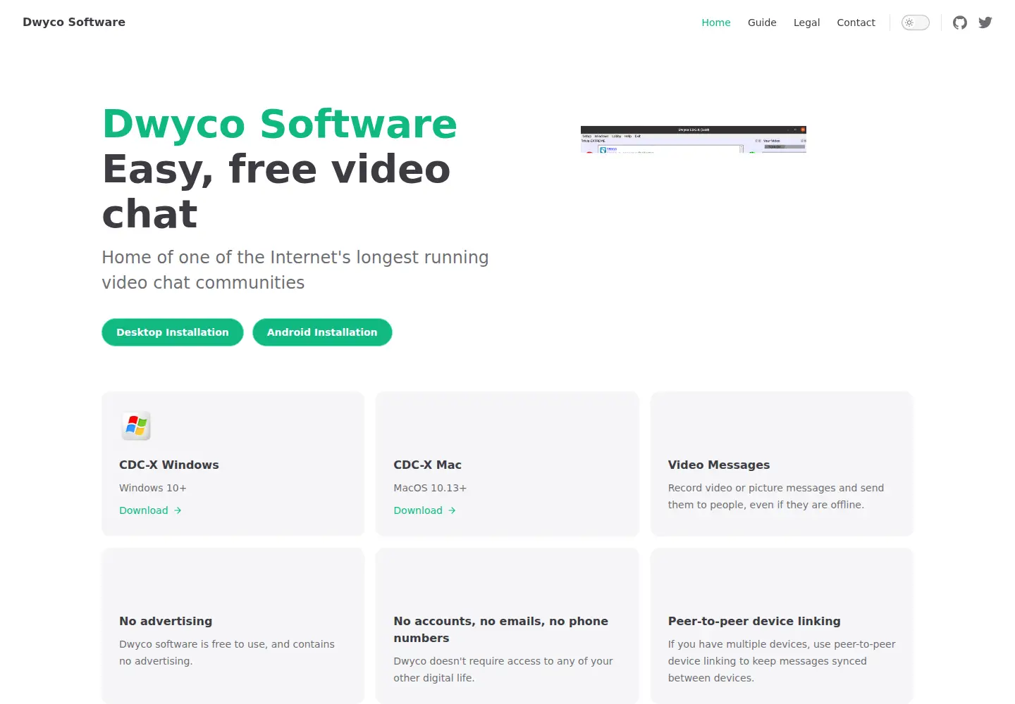This screenshot has width=1015, height=704.
Task: Click the Video Messages card heading
Action: point(719,465)
